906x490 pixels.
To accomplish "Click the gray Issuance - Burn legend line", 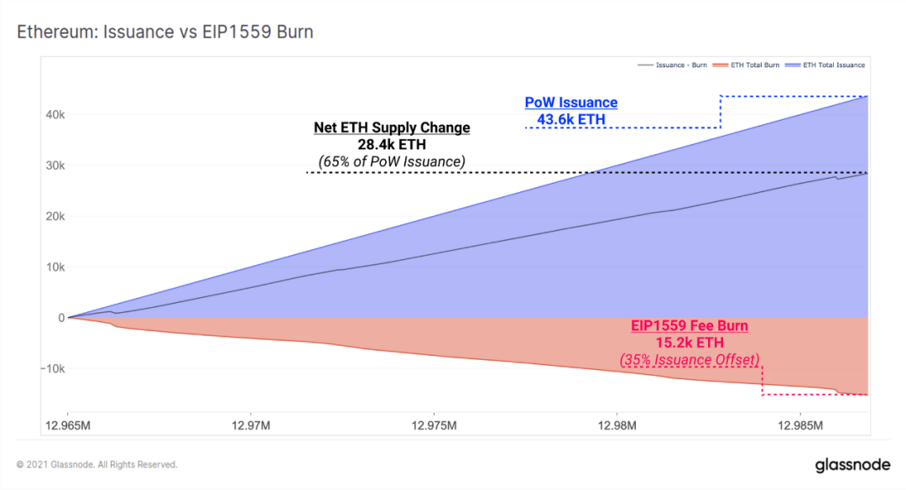I will click(645, 65).
